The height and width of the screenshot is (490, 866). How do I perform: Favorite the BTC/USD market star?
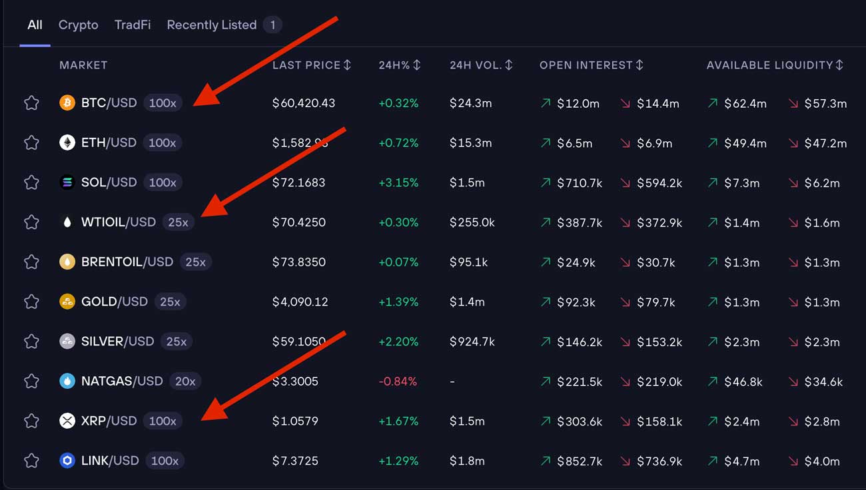(31, 103)
